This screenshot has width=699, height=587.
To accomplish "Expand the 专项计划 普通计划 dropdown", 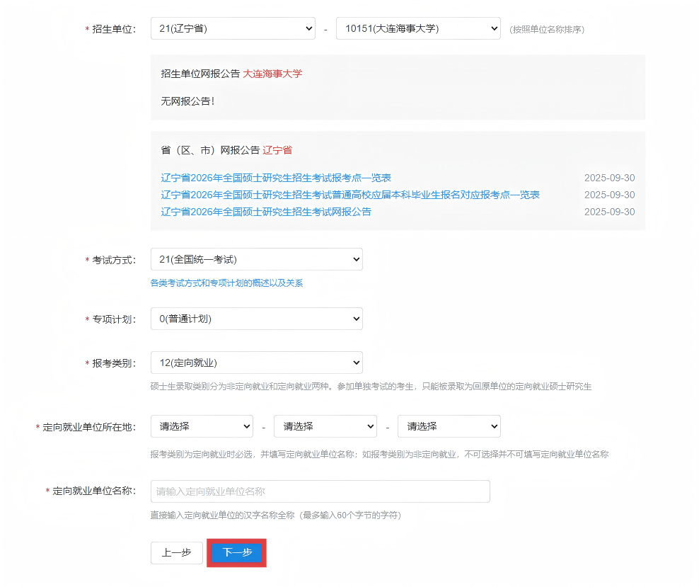I will tap(256, 319).
